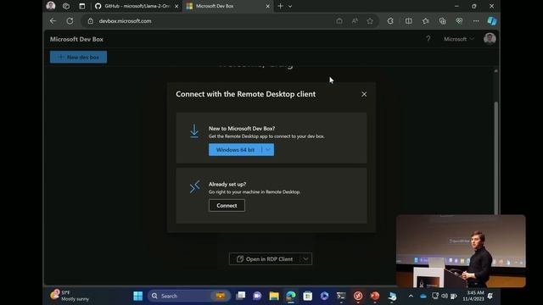
Task: Open the Windows Start menu
Action: click(x=137, y=296)
